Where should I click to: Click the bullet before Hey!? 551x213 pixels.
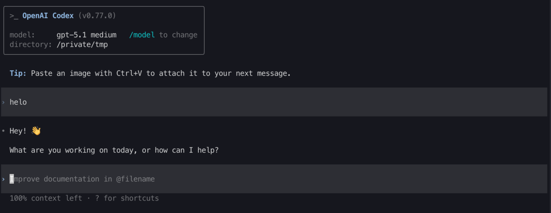(x=3, y=131)
